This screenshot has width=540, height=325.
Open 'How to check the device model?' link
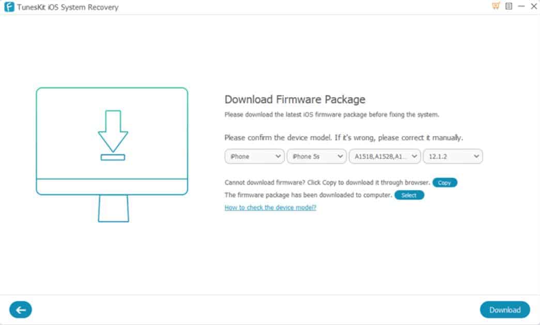point(270,207)
